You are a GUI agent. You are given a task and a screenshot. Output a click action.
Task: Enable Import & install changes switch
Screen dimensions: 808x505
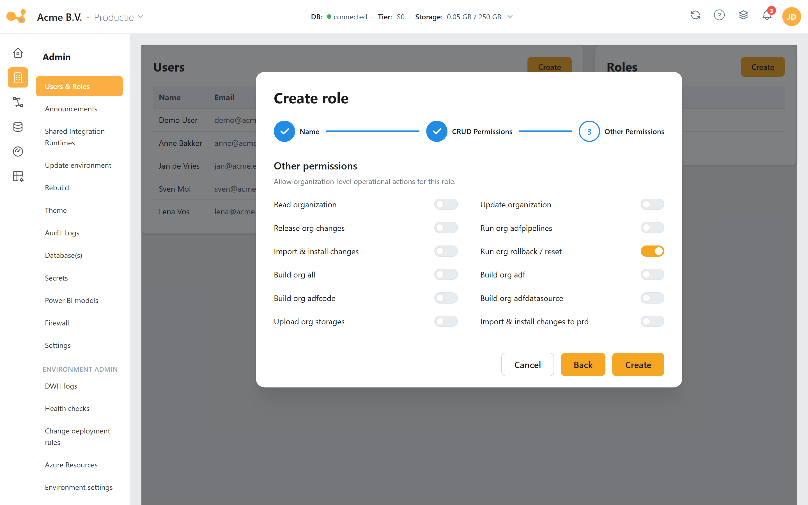446,251
